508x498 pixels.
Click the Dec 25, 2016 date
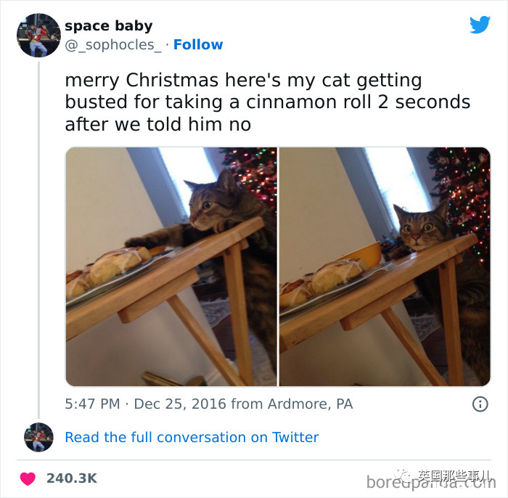180,404
